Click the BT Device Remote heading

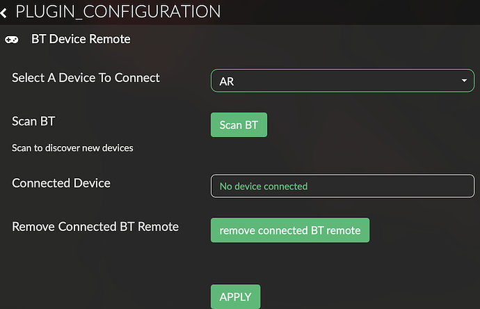click(x=81, y=39)
